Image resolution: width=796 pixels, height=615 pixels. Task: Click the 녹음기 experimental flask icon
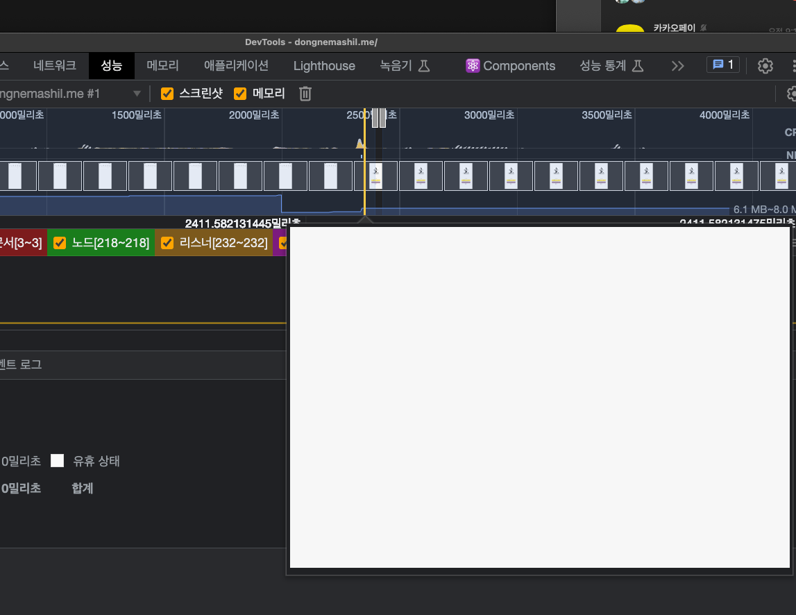(x=424, y=66)
